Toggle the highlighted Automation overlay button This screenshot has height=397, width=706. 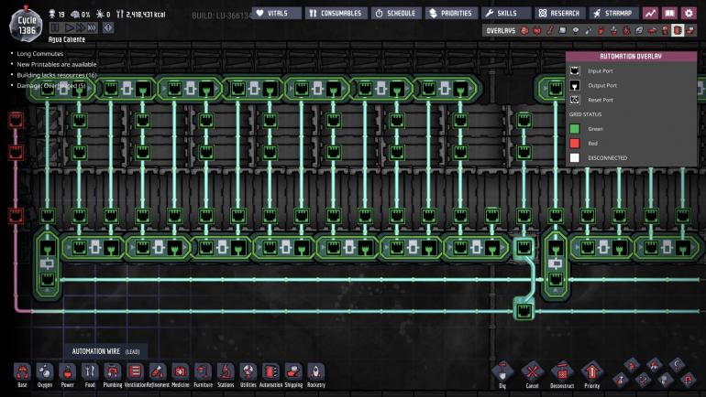point(678,30)
